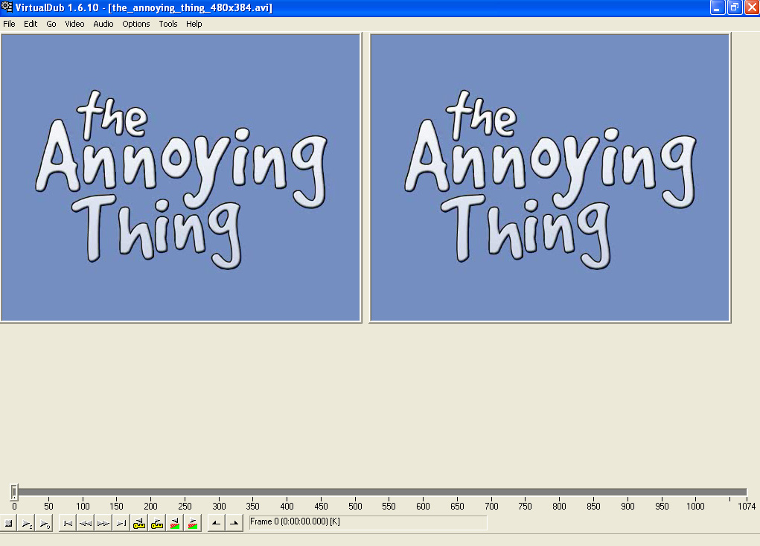Screen dimensions: 760x546
Task: Click the right output video pane
Action: point(550,177)
